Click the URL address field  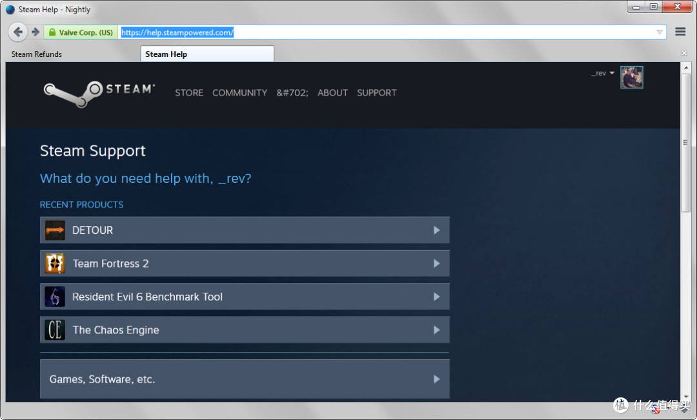click(391, 32)
